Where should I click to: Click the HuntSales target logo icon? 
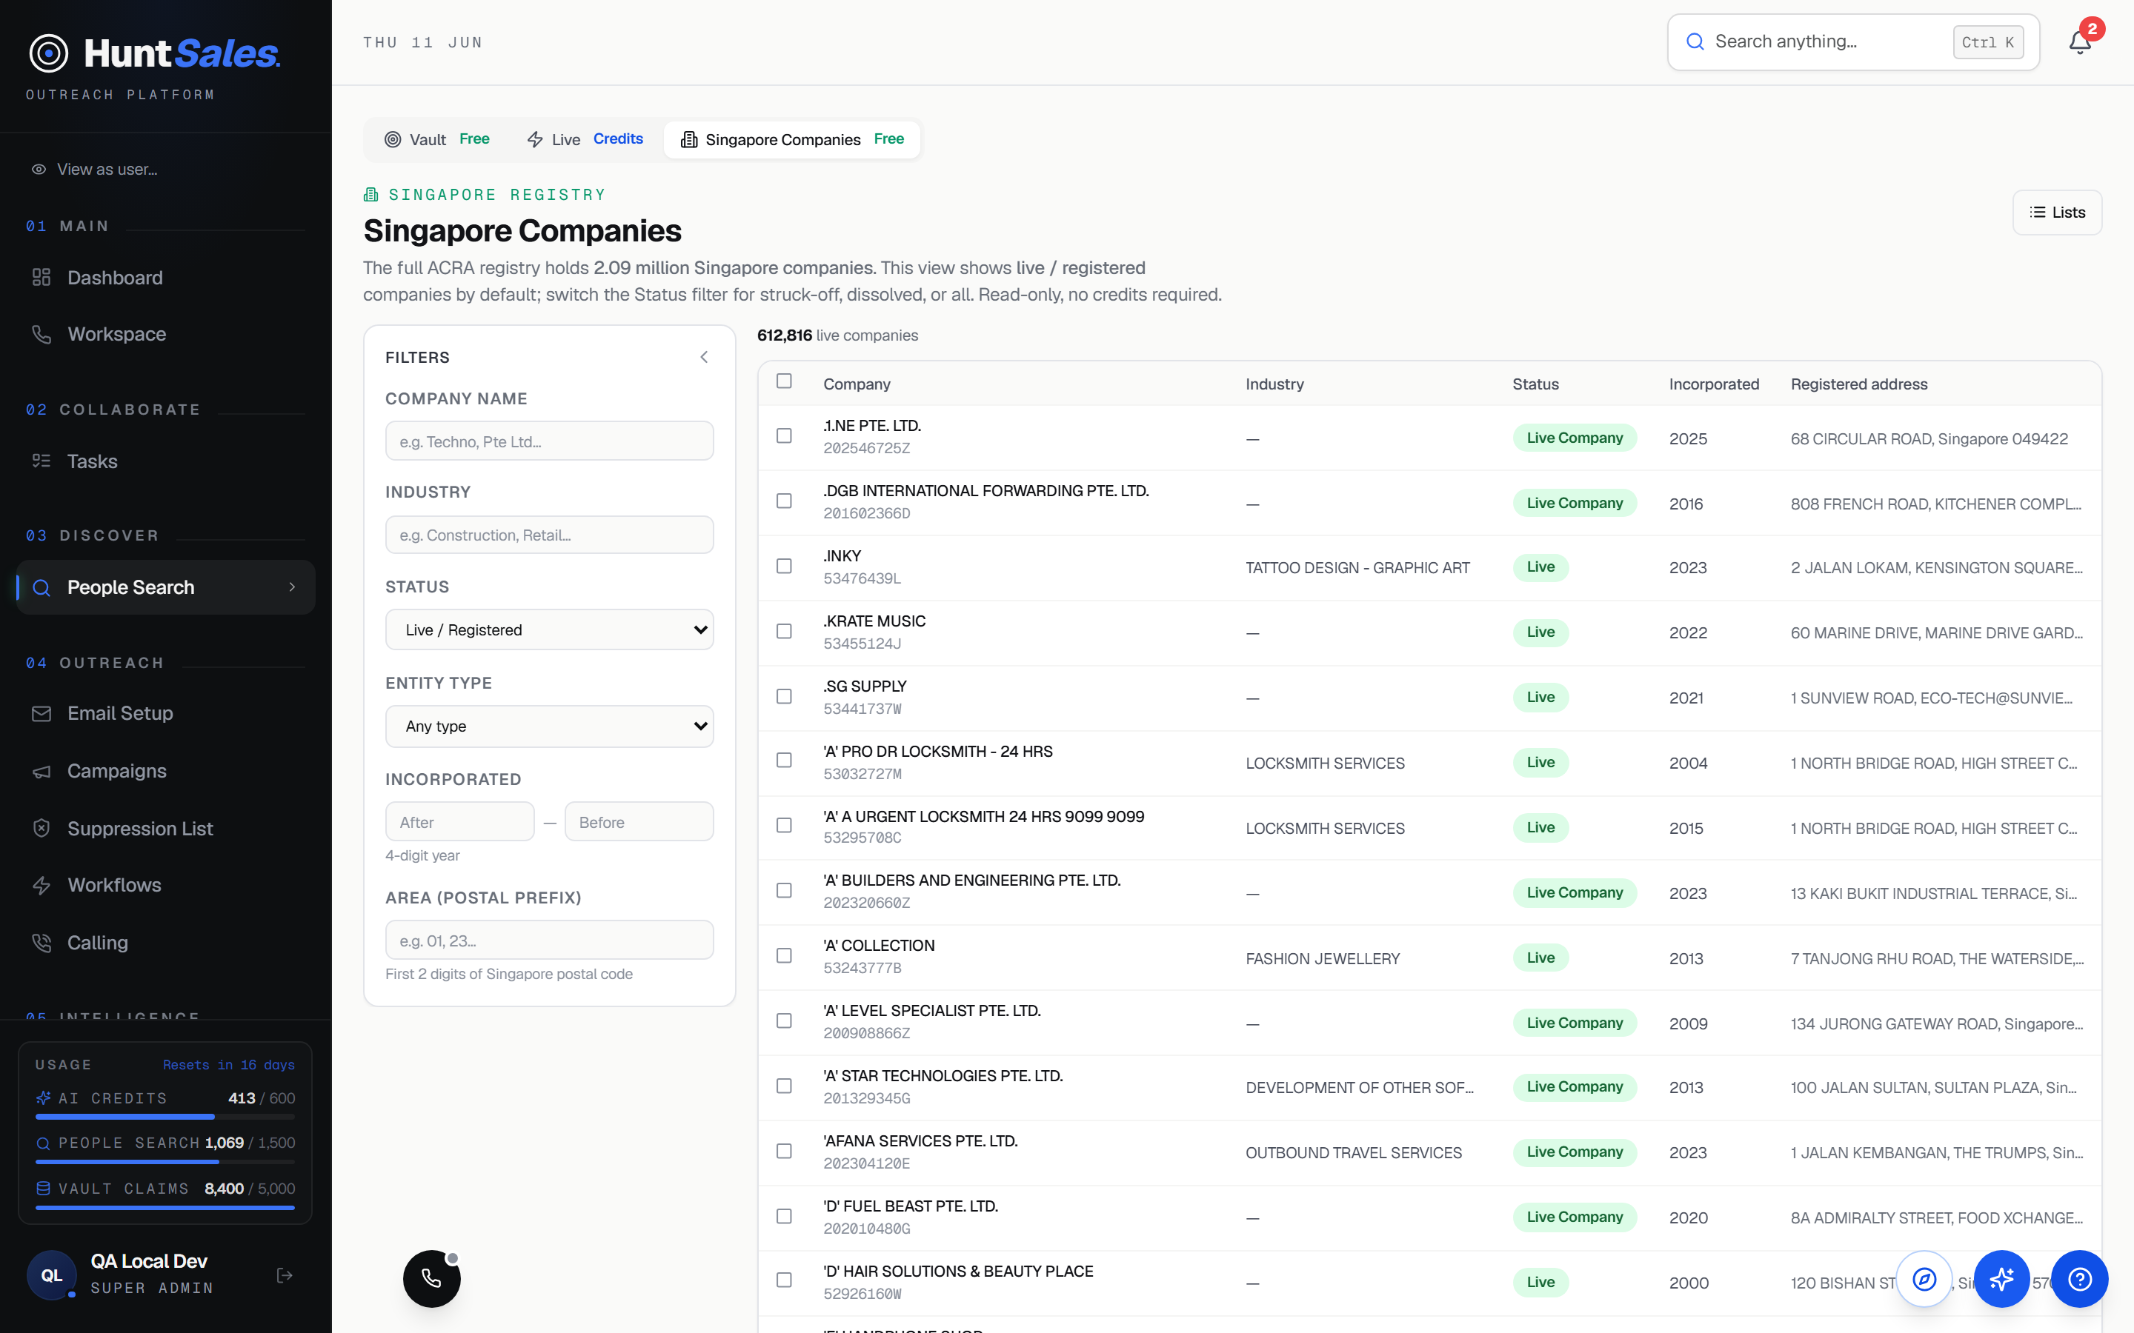[48, 54]
